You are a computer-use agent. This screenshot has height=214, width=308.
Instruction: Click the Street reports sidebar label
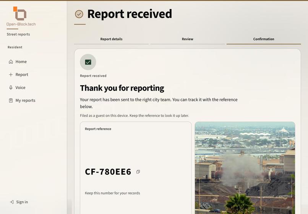coord(18,34)
